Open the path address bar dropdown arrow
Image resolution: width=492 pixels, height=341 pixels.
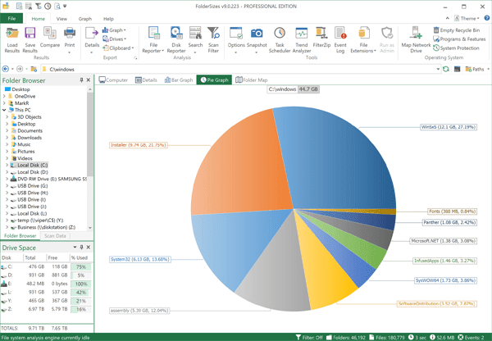point(438,69)
